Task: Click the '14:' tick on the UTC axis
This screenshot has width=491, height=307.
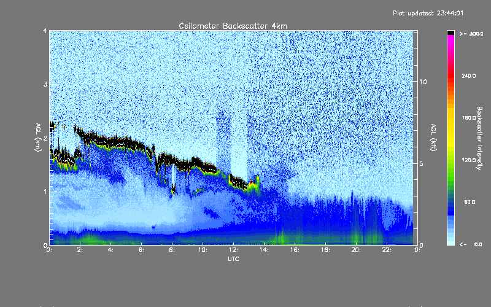Action: [264, 250]
